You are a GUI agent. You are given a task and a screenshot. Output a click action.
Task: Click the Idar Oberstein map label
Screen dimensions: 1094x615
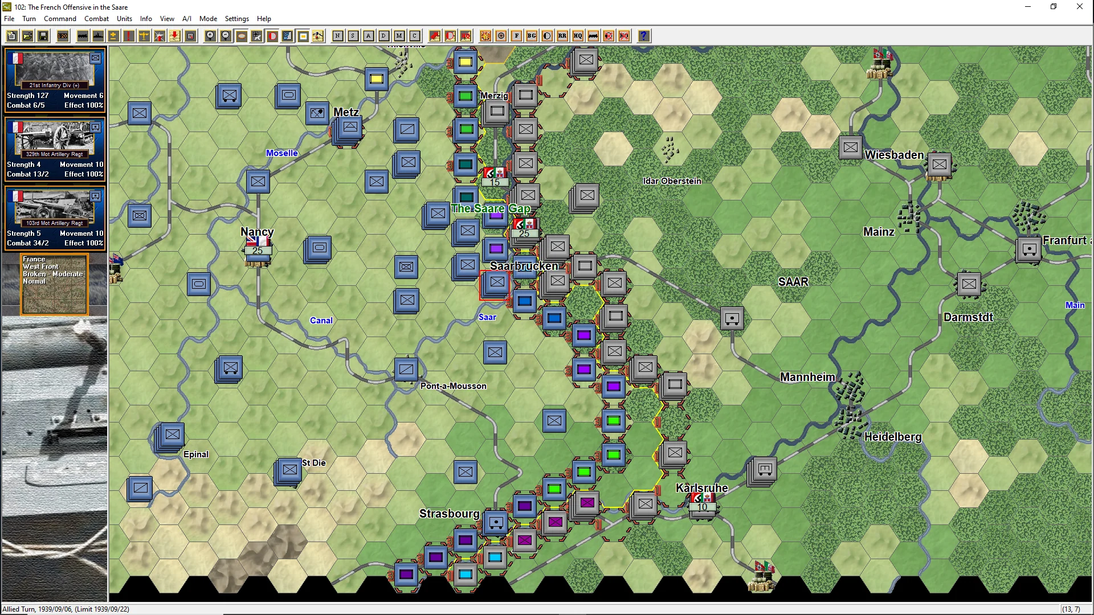pos(672,181)
